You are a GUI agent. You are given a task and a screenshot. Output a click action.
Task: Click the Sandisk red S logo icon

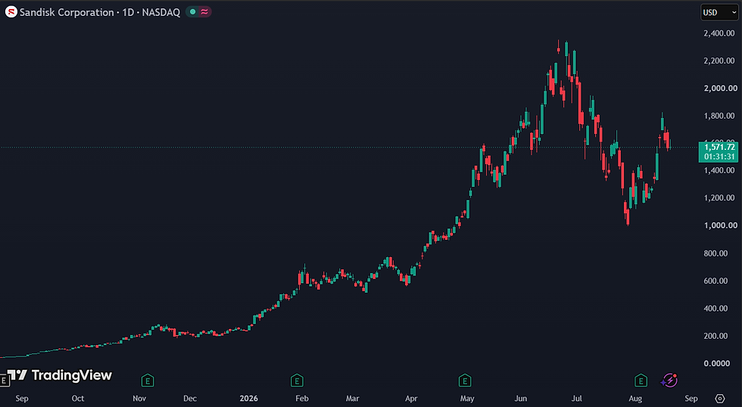coord(11,12)
